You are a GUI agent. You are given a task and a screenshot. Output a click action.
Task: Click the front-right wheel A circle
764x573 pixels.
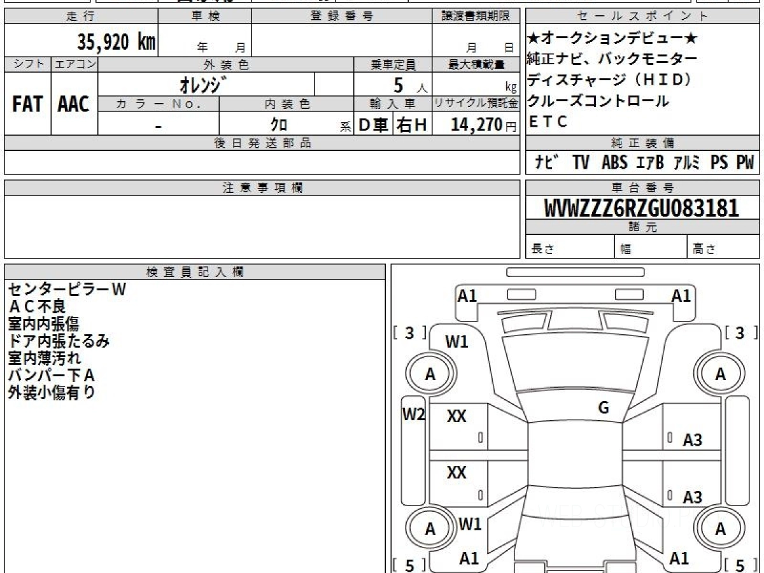(720, 375)
